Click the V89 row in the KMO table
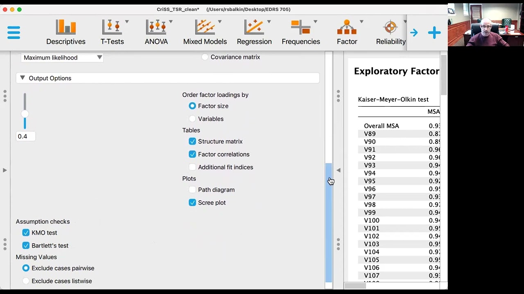The image size is (524, 294). pos(399,134)
